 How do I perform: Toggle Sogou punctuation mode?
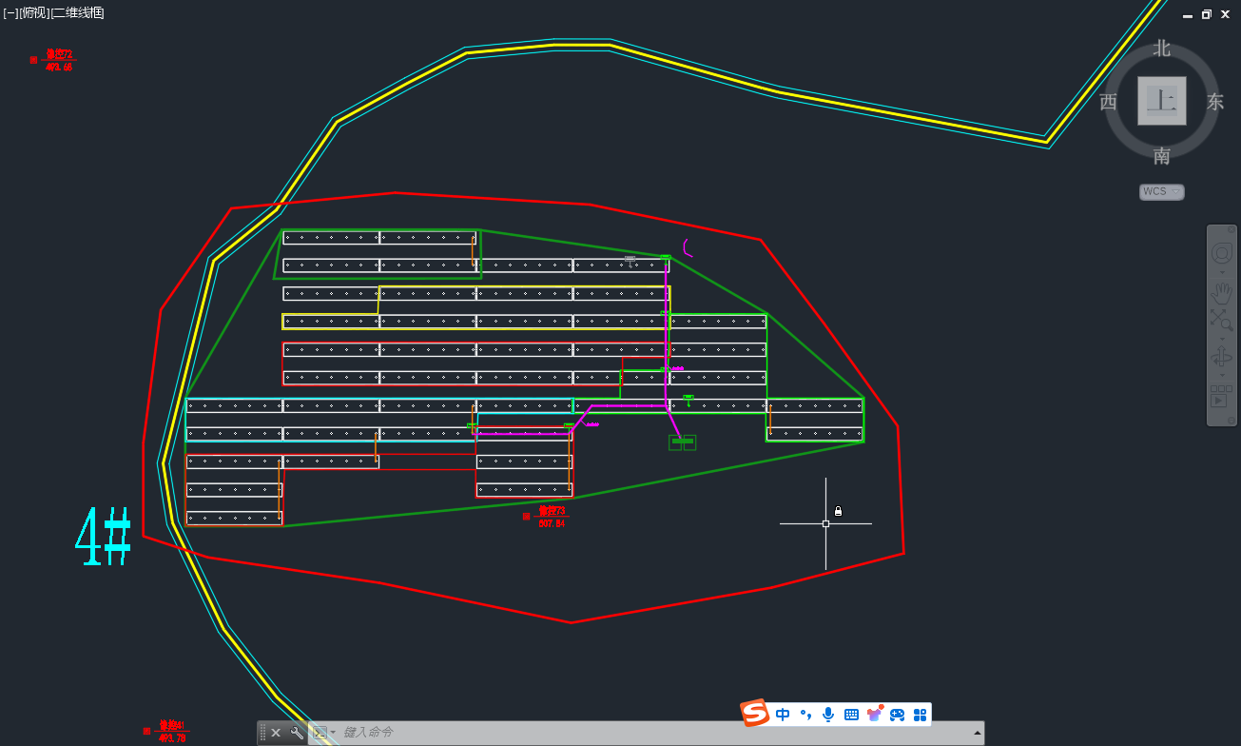click(x=805, y=715)
